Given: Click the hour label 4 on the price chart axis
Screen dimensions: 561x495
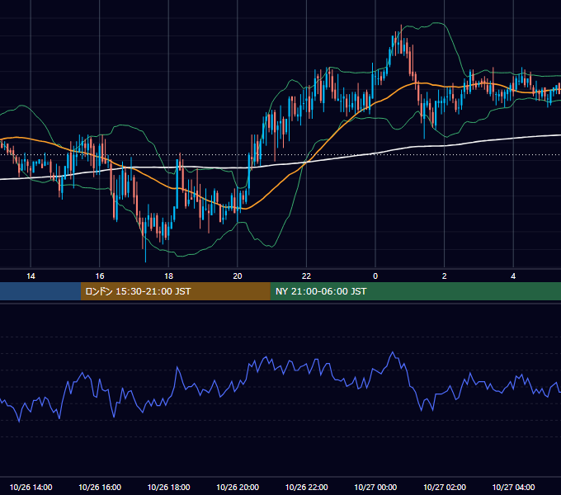Looking at the screenshot, I should [x=513, y=276].
